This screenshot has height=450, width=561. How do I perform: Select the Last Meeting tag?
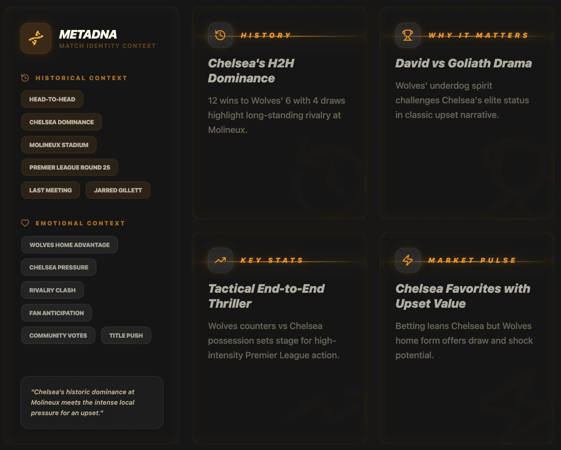coord(50,190)
